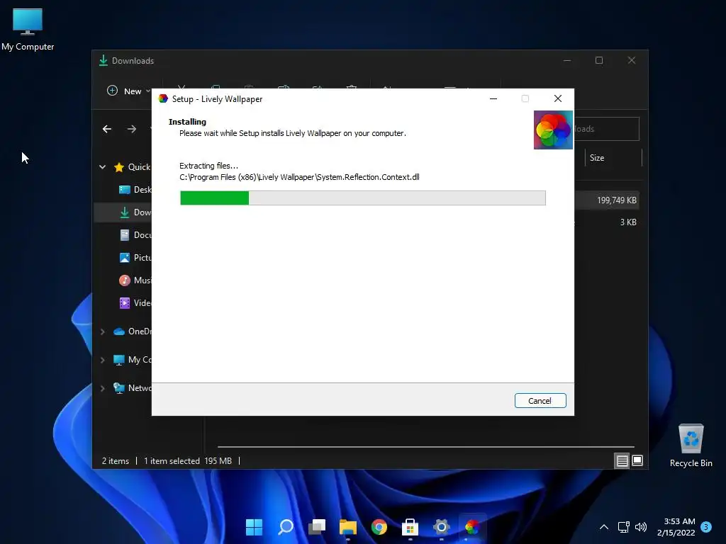Click the search box in Downloads window

607,129
